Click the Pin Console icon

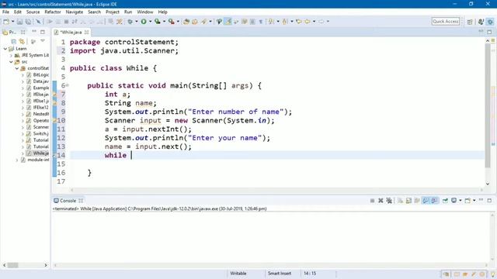point(445,201)
